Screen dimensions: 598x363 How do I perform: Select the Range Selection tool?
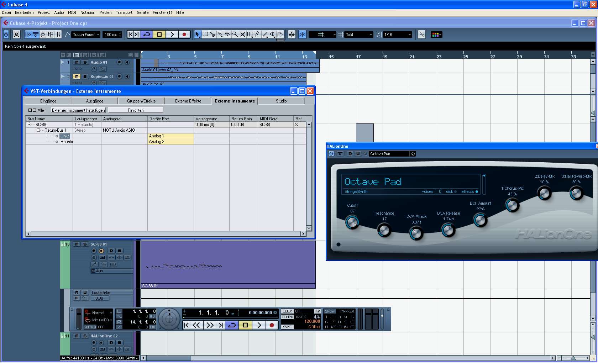pos(205,35)
